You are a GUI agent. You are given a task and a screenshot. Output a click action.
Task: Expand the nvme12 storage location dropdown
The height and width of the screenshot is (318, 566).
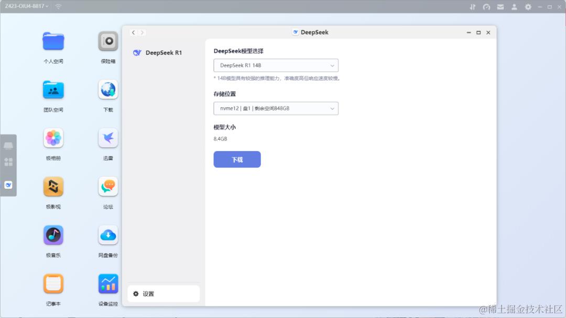276,108
